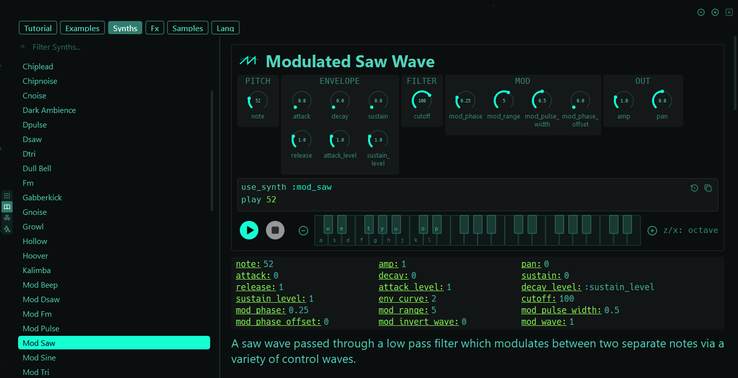Select Gabberkick in the synth list
This screenshot has height=378, width=738.
click(x=114, y=197)
